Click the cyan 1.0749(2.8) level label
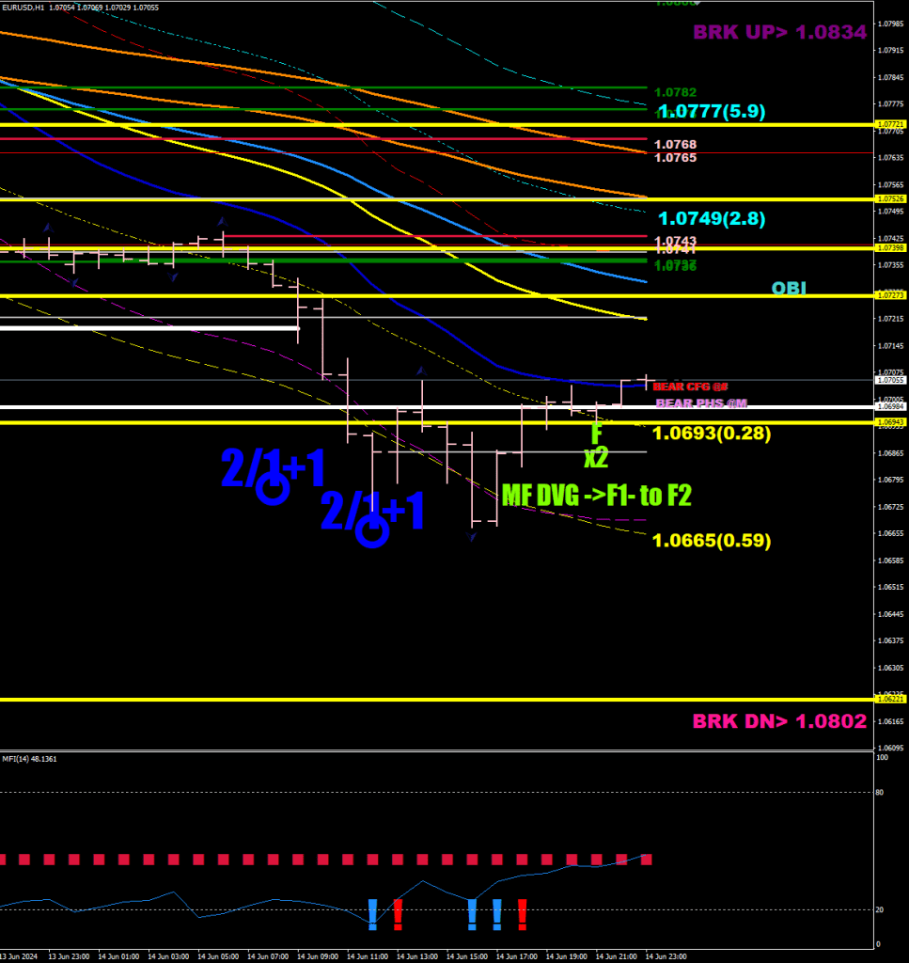This screenshot has height=963, width=909. coord(712,219)
